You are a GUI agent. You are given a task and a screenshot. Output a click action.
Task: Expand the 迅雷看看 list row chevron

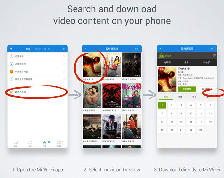(64, 56)
